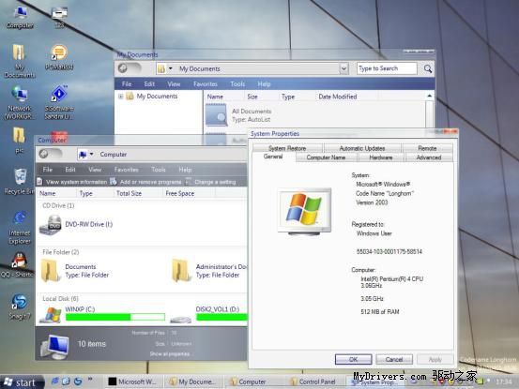Click the large computer icon in details pane

[x=55, y=347]
